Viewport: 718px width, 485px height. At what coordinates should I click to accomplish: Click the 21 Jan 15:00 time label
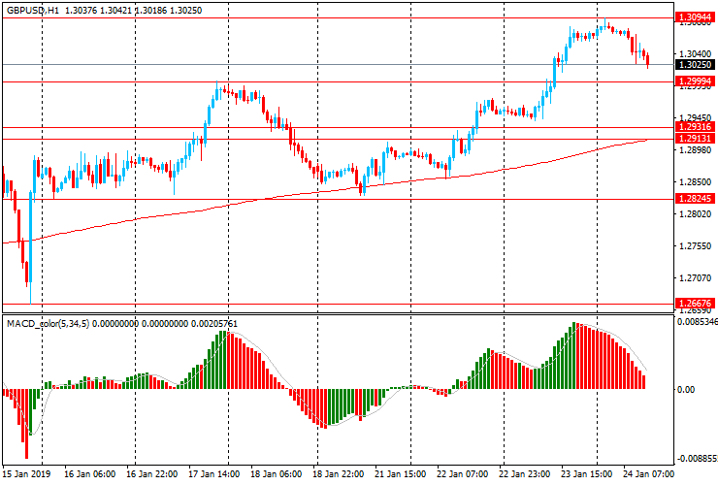pos(400,473)
